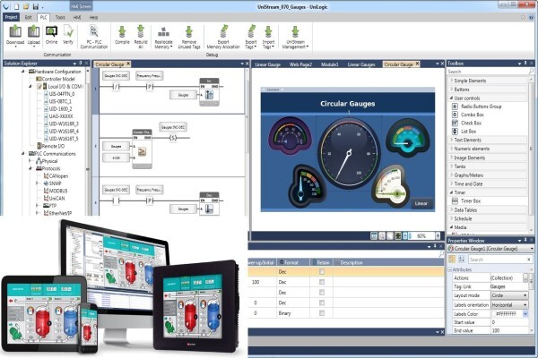Select the large center circular gauge

(349, 153)
